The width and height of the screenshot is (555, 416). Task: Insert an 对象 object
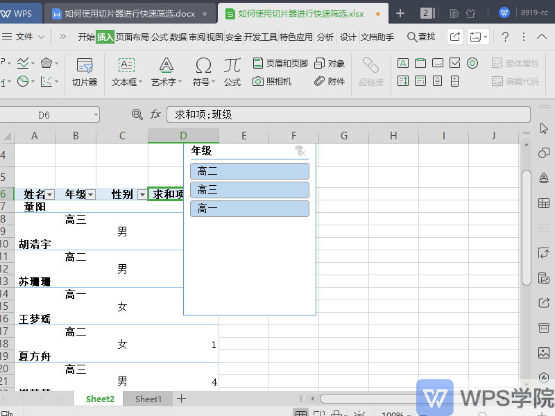coord(329,63)
